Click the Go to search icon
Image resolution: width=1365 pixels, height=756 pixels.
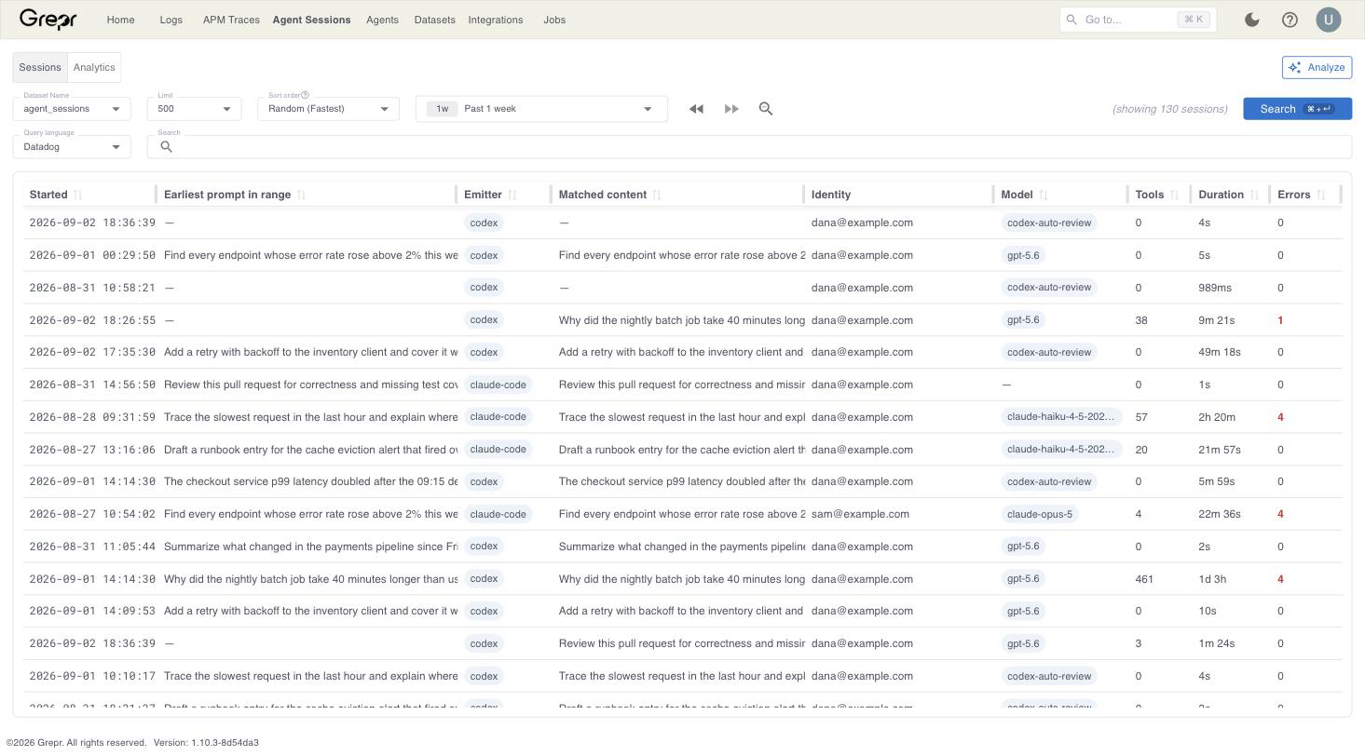(x=1072, y=20)
